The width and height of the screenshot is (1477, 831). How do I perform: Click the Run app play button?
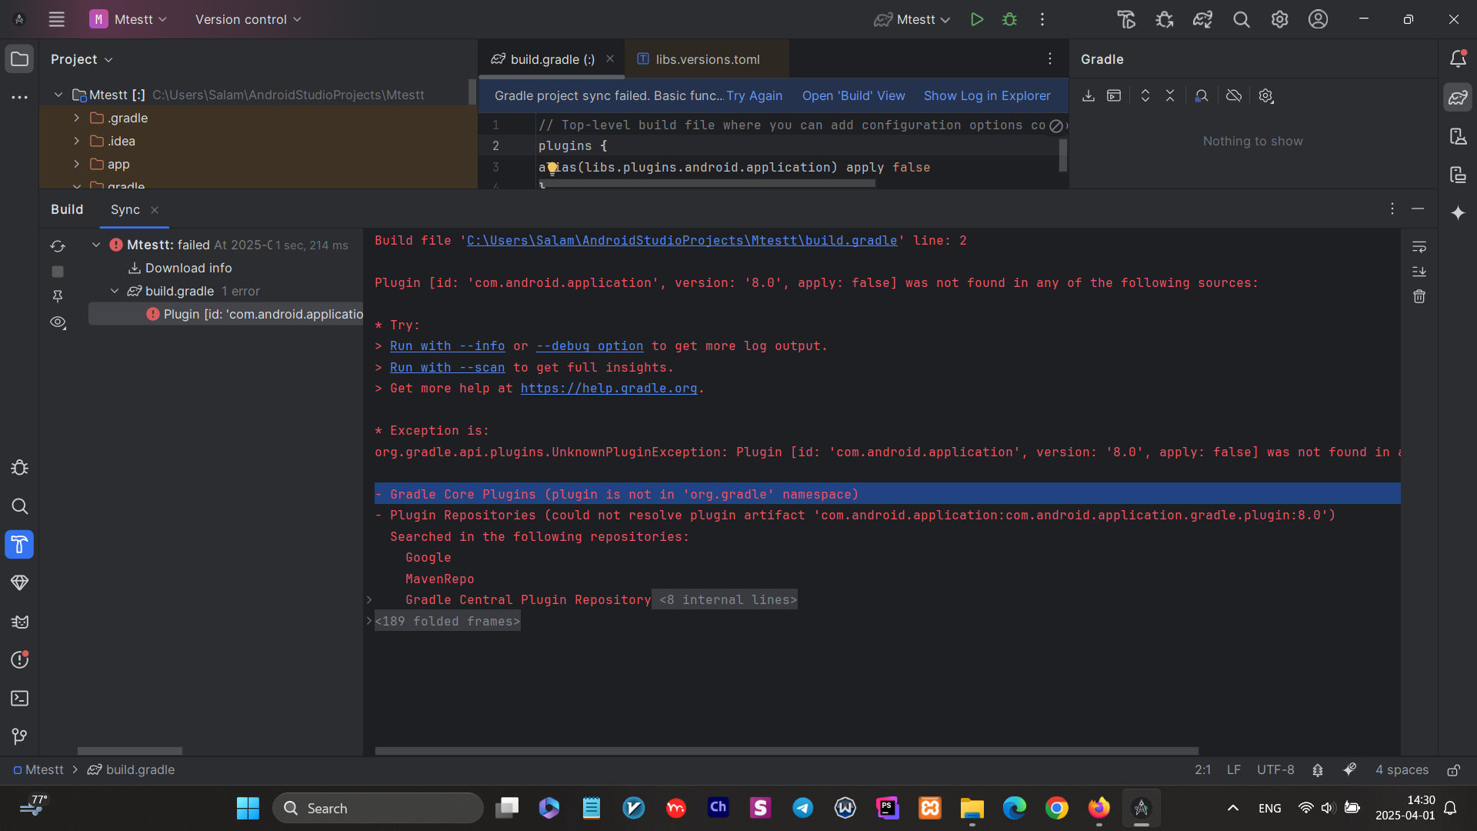[x=977, y=20]
